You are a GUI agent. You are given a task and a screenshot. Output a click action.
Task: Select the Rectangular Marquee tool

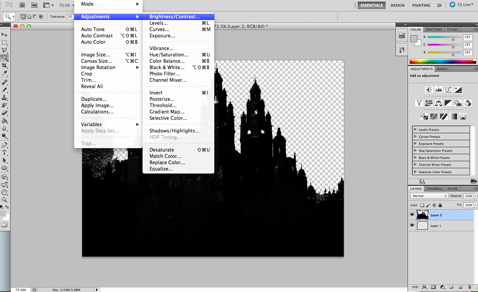click(5, 42)
